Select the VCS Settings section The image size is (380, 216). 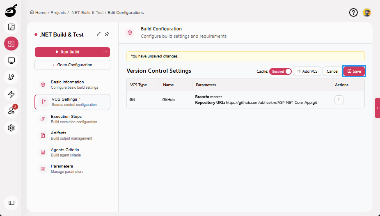coord(72,102)
